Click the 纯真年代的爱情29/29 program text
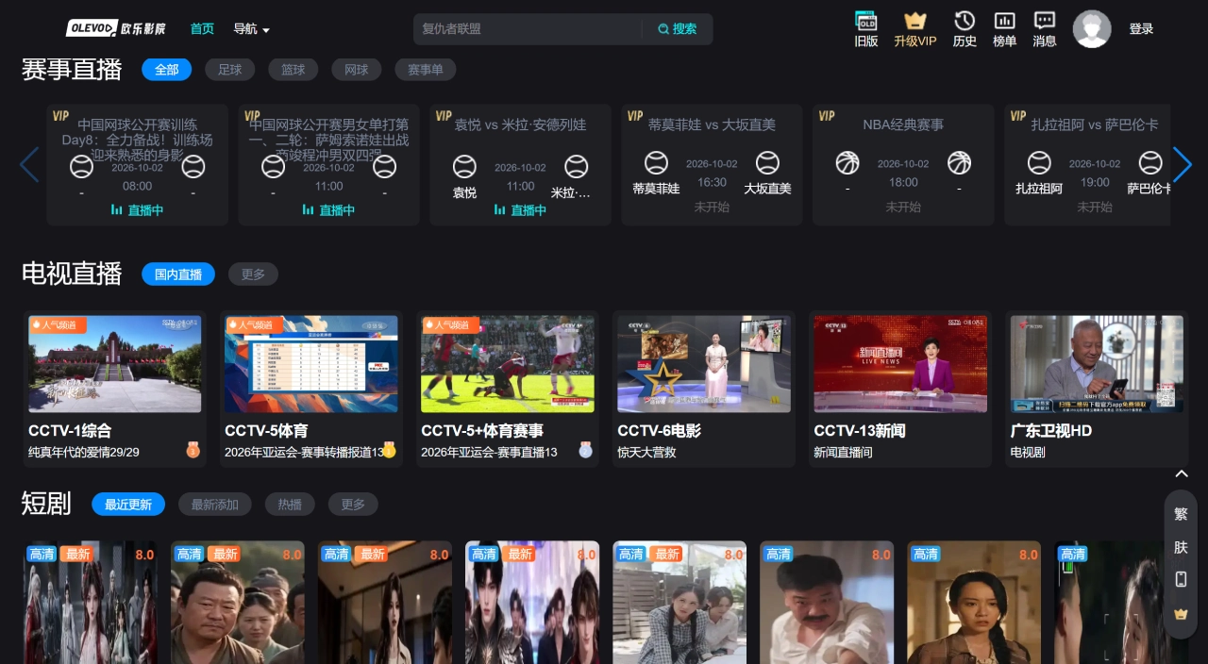 coord(84,453)
